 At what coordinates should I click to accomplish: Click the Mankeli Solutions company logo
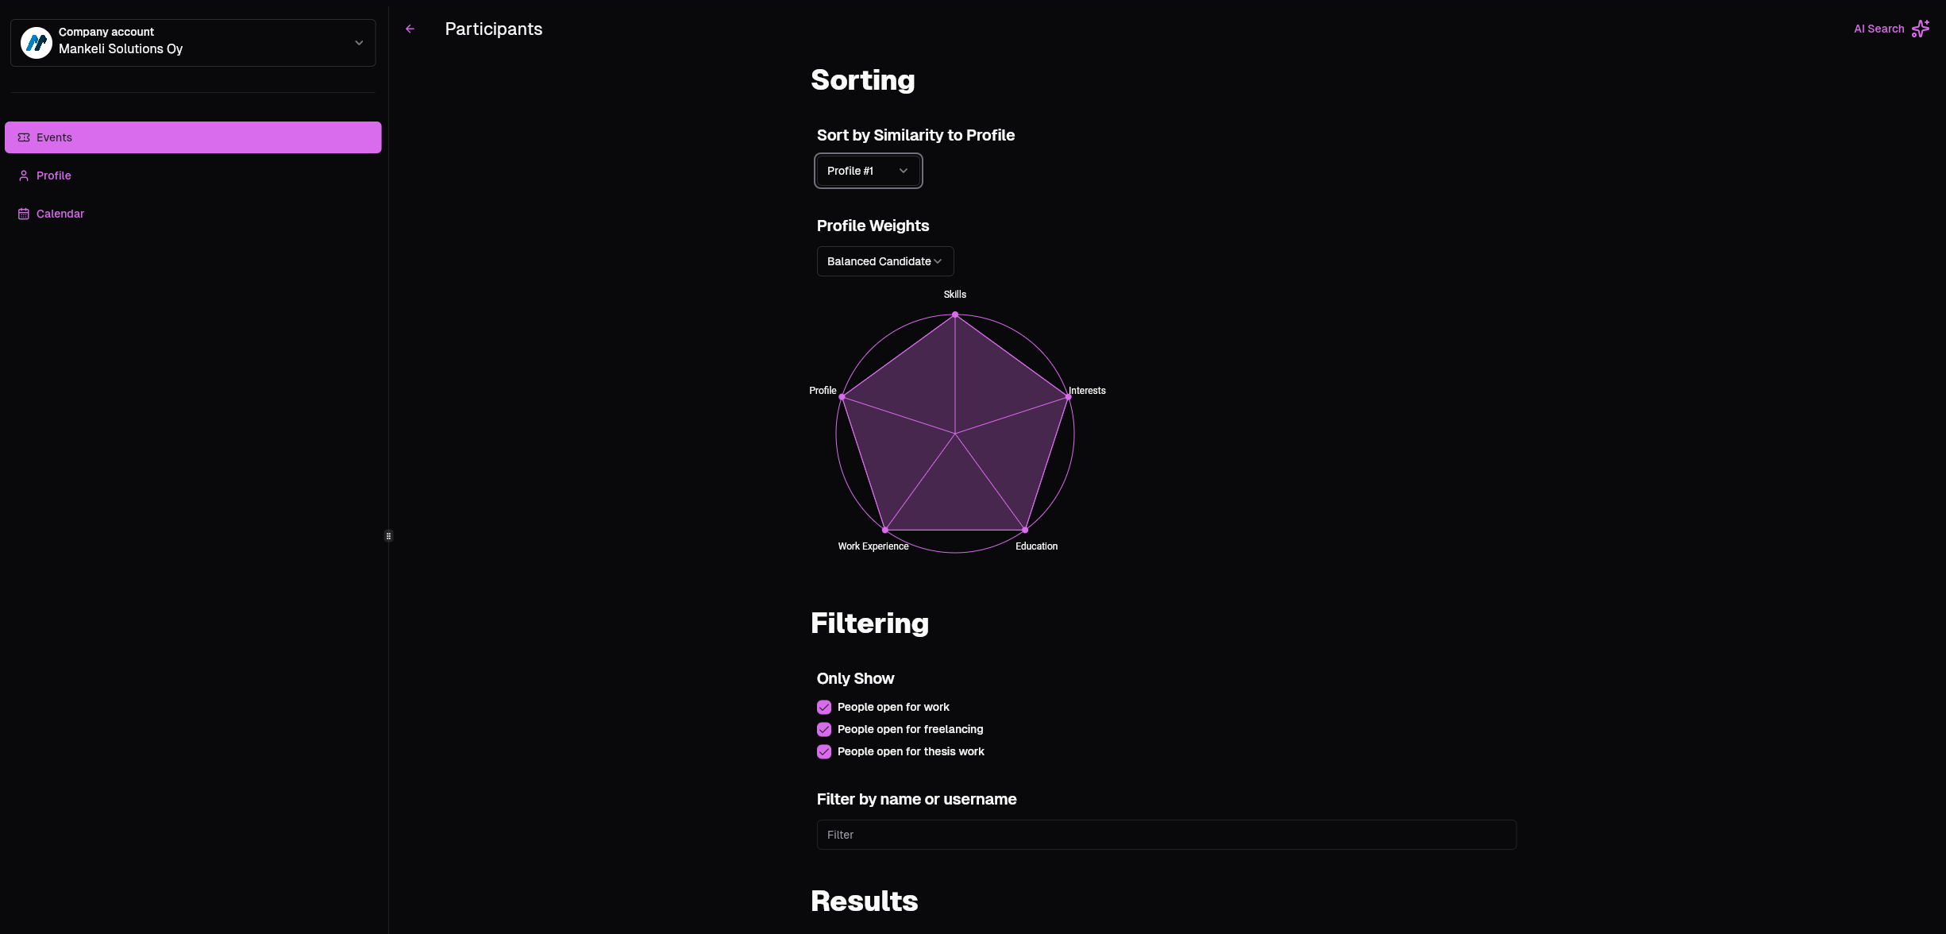[37, 42]
